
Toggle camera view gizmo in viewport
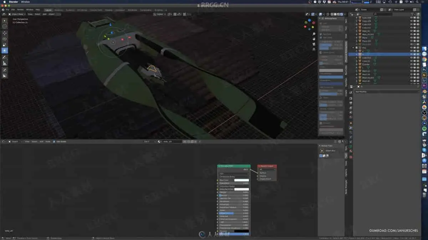pyautogui.click(x=314, y=43)
